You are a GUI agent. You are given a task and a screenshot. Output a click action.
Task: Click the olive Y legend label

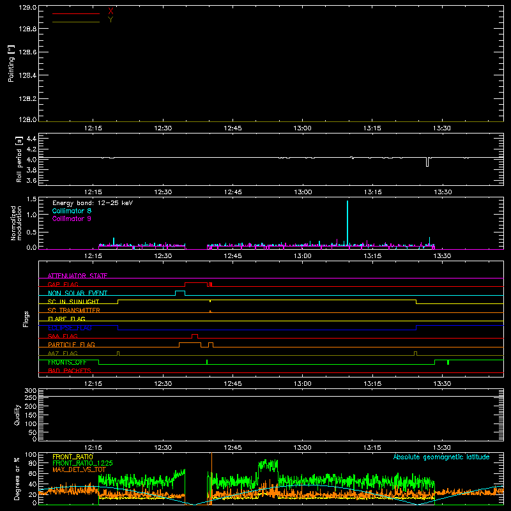[111, 20]
